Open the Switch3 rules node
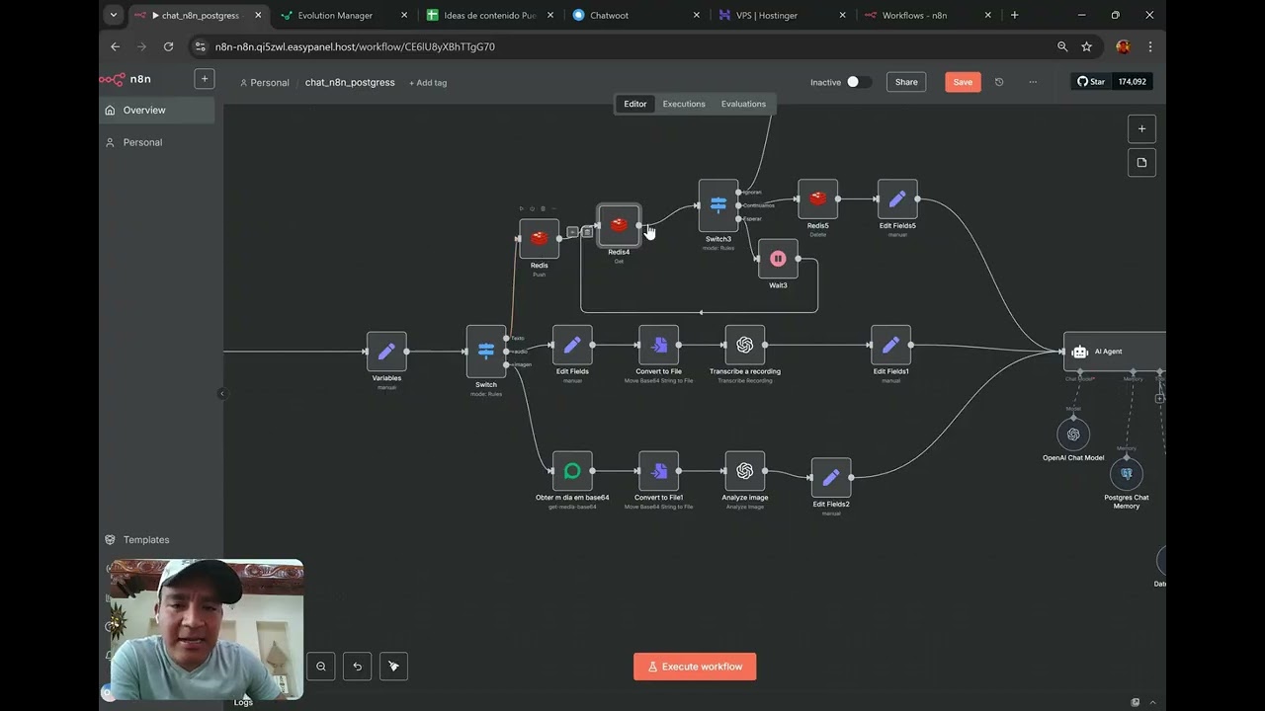This screenshot has height=711, width=1265. click(718, 205)
